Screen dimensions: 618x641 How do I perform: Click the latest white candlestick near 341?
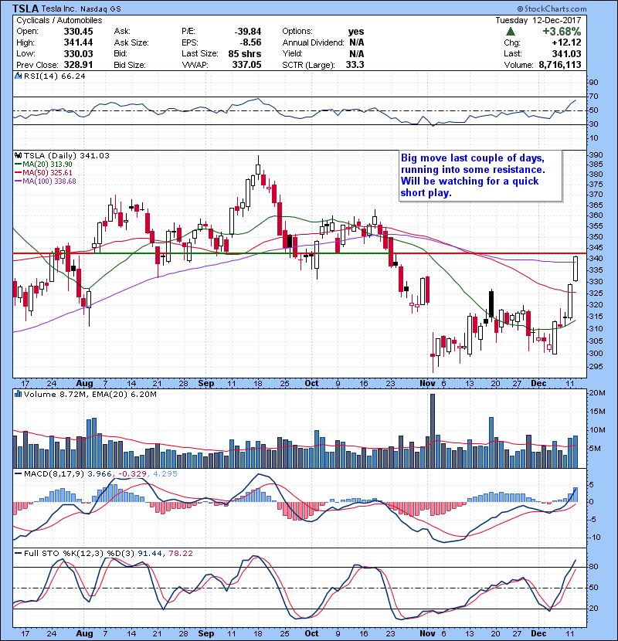(576, 269)
